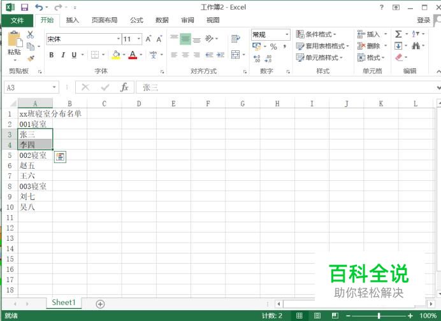
Task: Click the Clear eraser icon
Action: click(x=399, y=57)
